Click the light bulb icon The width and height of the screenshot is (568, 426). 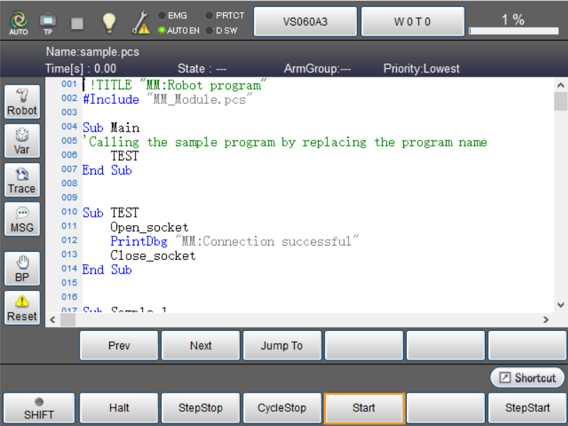click(109, 23)
